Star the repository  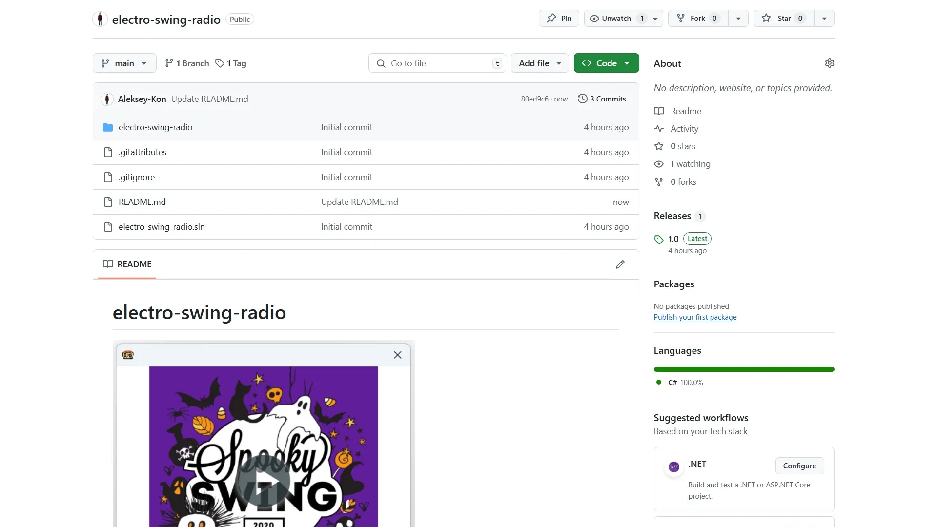(784, 19)
